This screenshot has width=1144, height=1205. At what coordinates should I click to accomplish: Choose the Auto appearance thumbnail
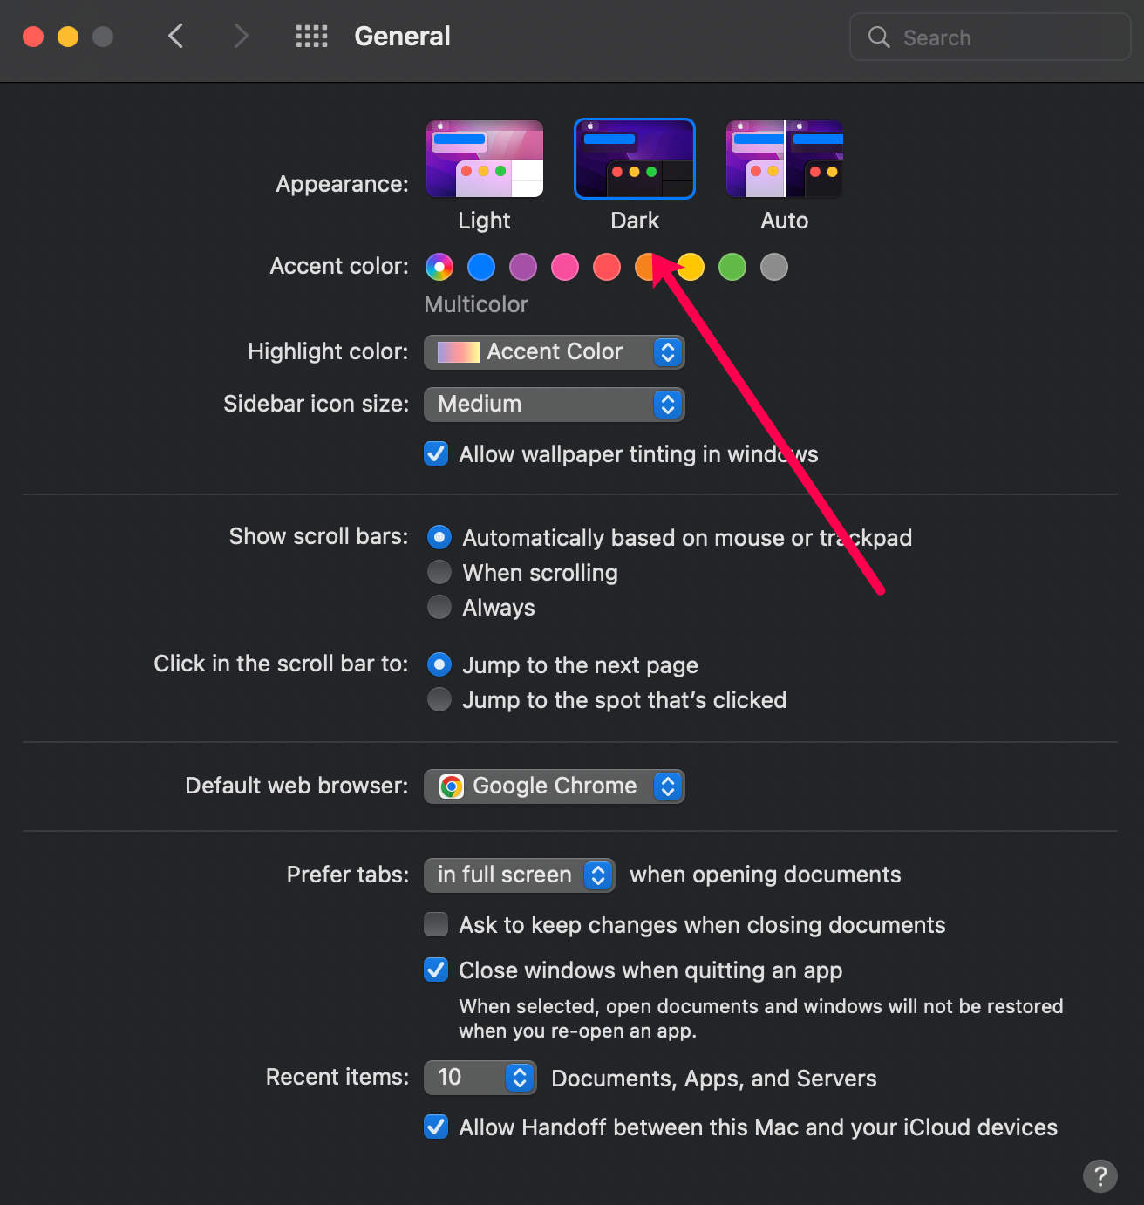coord(785,159)
